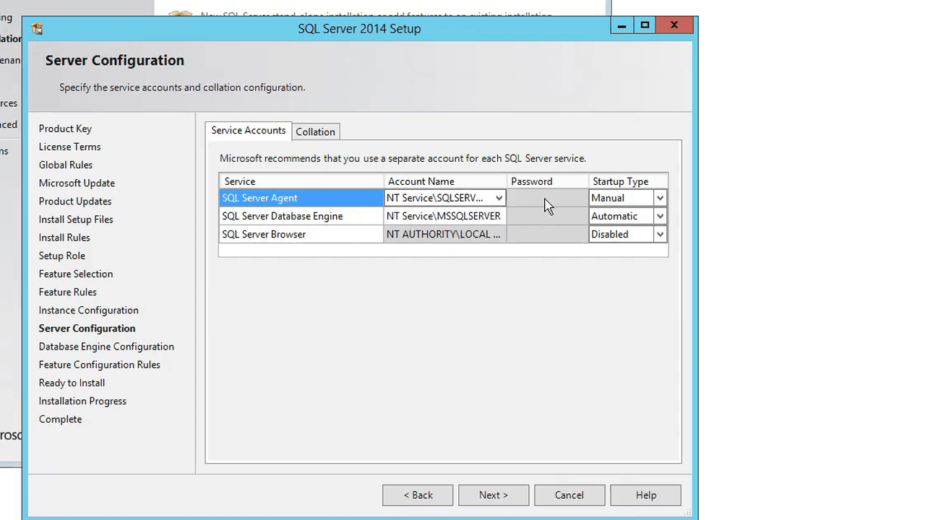The image size is (925, 520).
Task: Select Ready to Install step
Action: tap(72, 383)
